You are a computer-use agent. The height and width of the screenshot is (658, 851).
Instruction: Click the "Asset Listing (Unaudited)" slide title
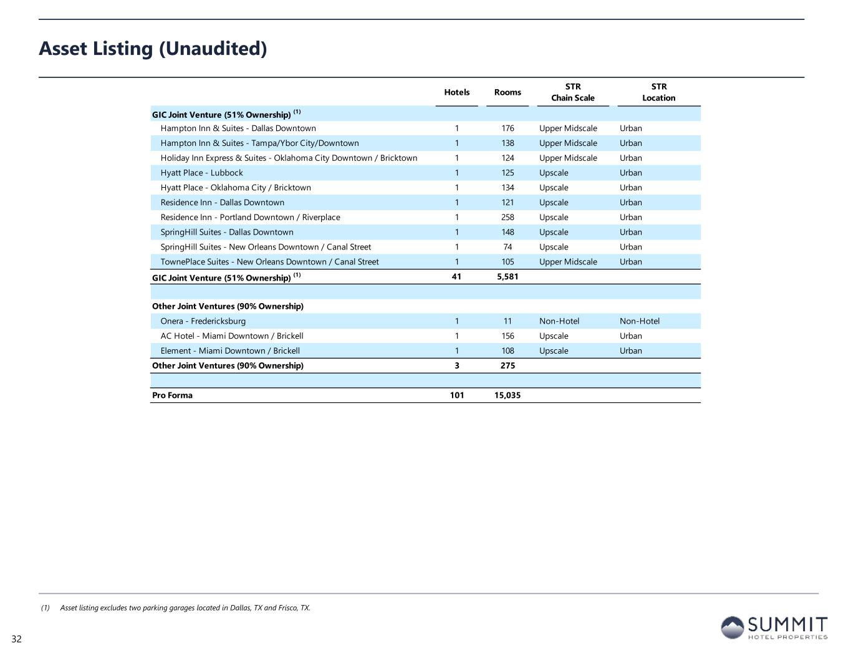[153, 48]
